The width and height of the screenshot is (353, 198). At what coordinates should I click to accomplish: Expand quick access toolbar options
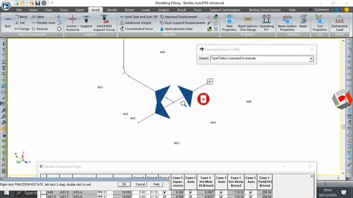pos(52,3)
